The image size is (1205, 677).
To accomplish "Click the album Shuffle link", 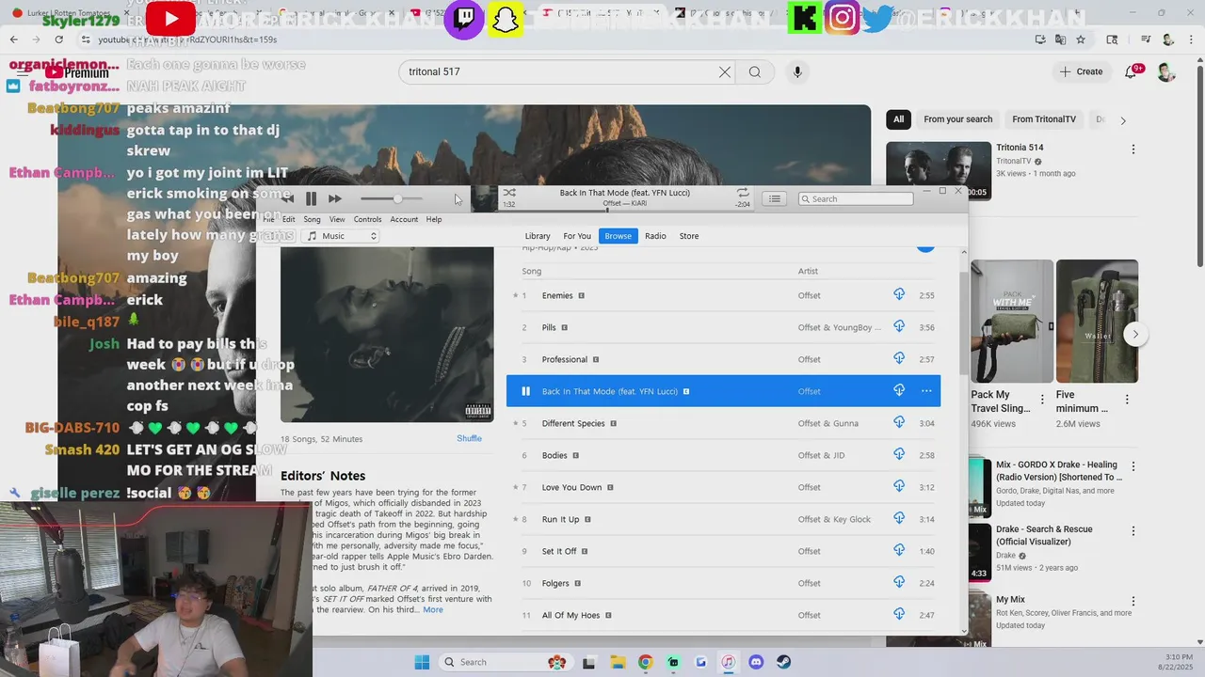I will [x=469, y=439].
